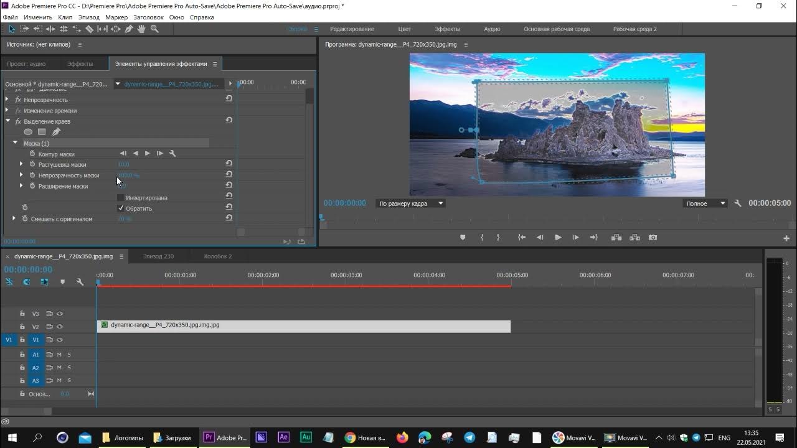Toggle animation stopwatch for Растушевка маски

pyautogui.click(x=32, y=164)
